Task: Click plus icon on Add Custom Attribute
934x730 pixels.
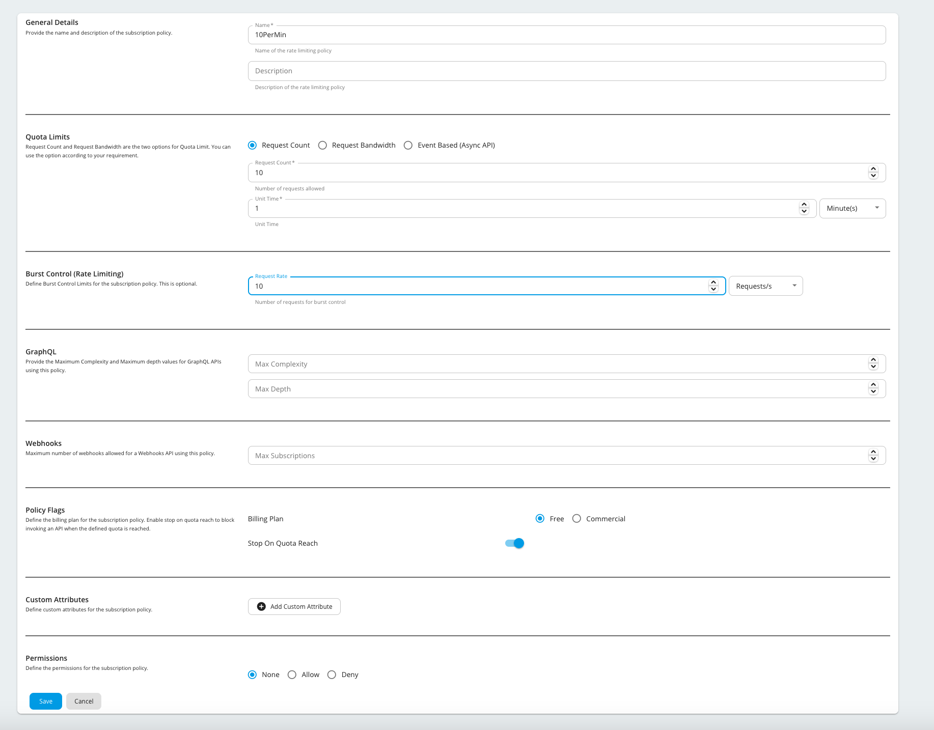Action: pyautogui.click(x=261, y=606)
